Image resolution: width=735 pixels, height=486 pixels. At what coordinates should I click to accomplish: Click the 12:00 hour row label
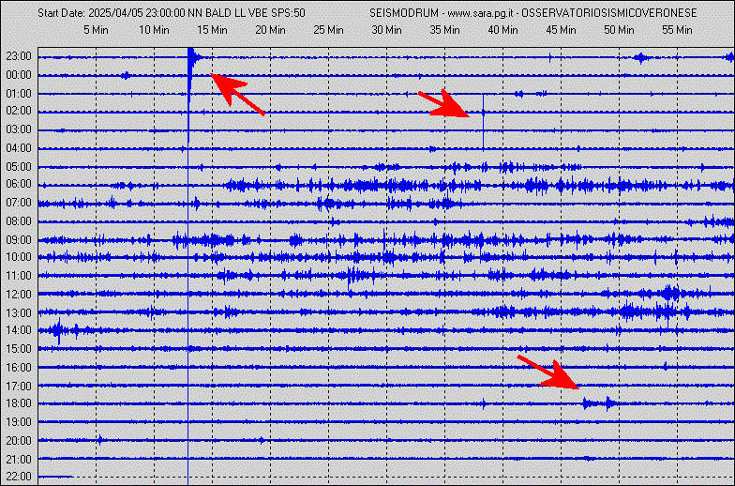(x=19, y=295)
